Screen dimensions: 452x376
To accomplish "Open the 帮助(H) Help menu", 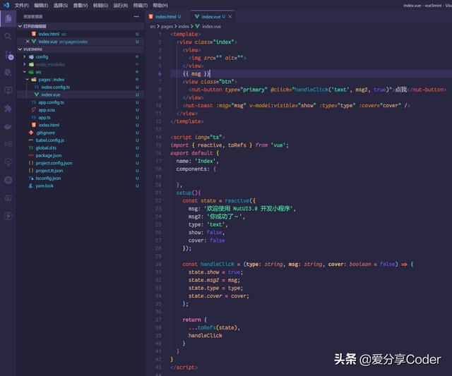I will [160, 5].
